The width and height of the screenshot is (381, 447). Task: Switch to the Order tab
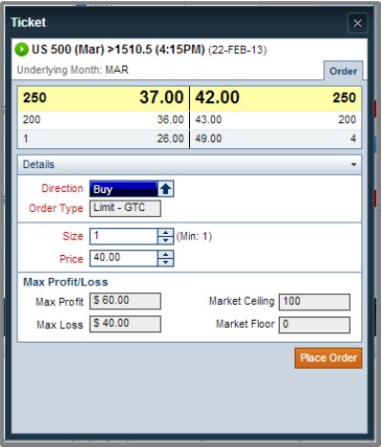tap(343, 71)
